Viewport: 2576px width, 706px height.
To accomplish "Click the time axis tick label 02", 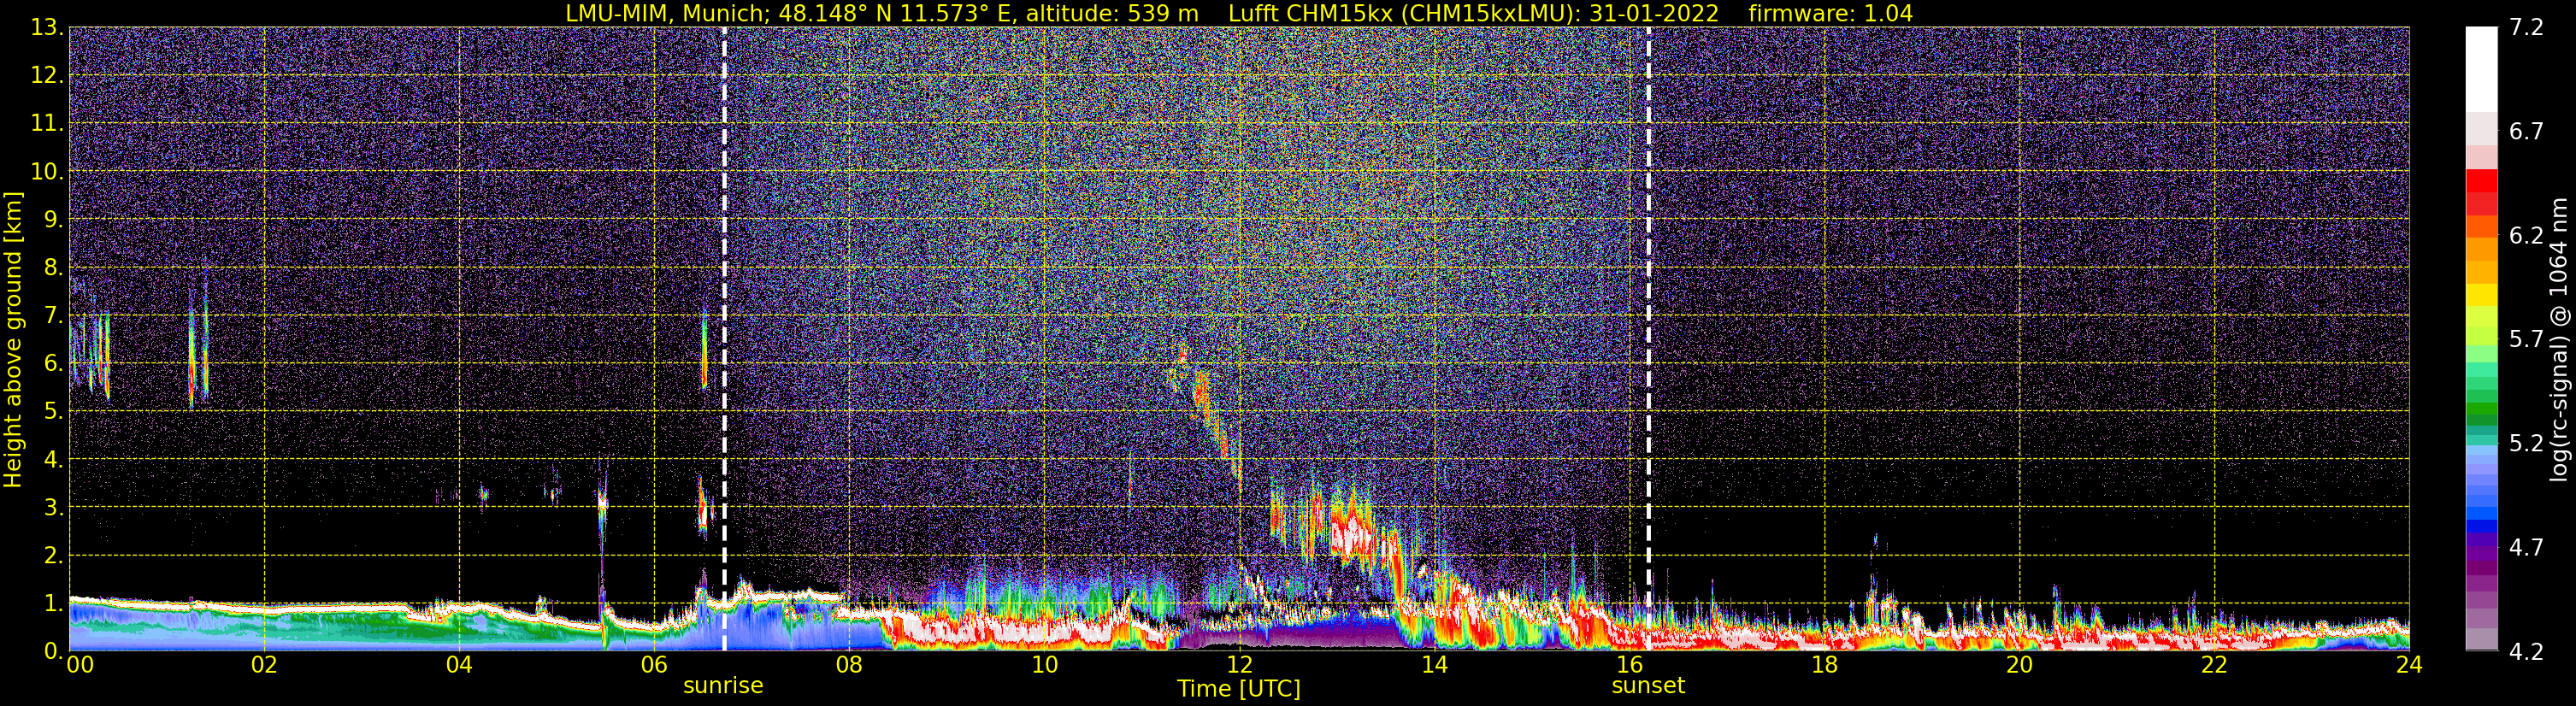I will [x=264, y=665].
